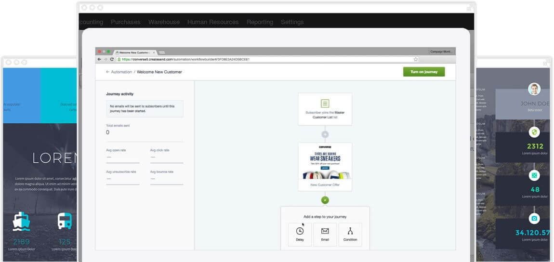Click the green close step-picker circle
The image size is (554, 262).
[325, 200]
